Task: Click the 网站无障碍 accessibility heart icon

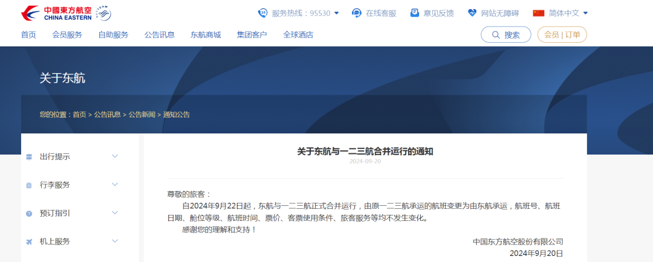Action: coord(472,13)
